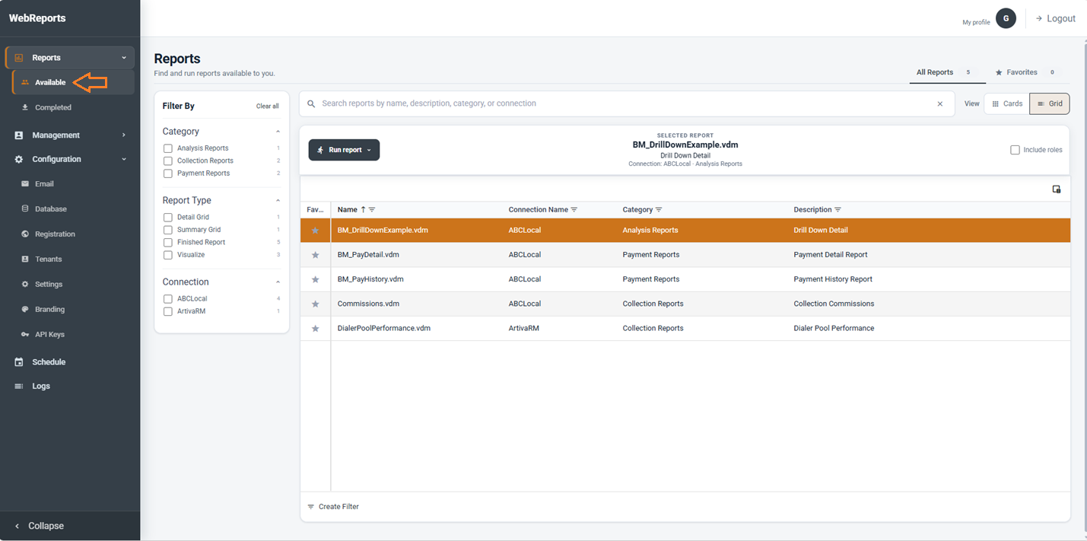1087x541 pixels.
Task: Check the Analysis Reports category filter
Action: pos(168,148)
